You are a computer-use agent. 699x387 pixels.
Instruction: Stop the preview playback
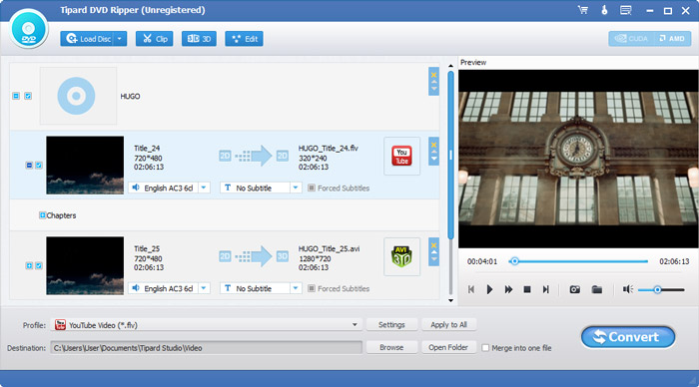click(x=527, y=289)
